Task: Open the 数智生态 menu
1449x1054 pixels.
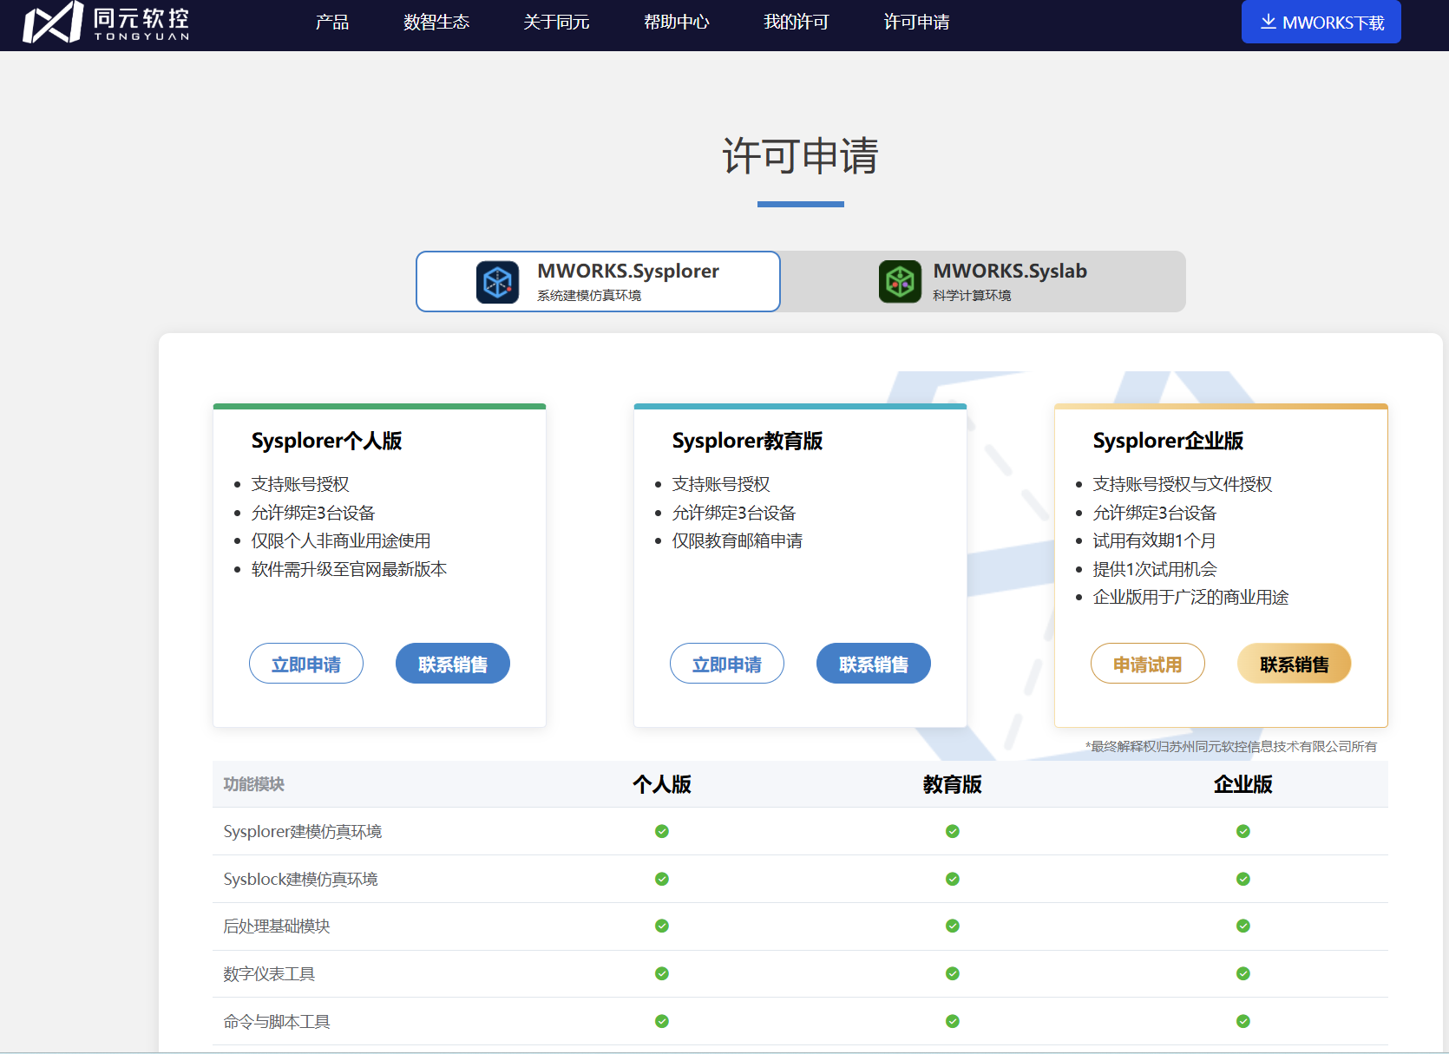Action: (436, 23)
